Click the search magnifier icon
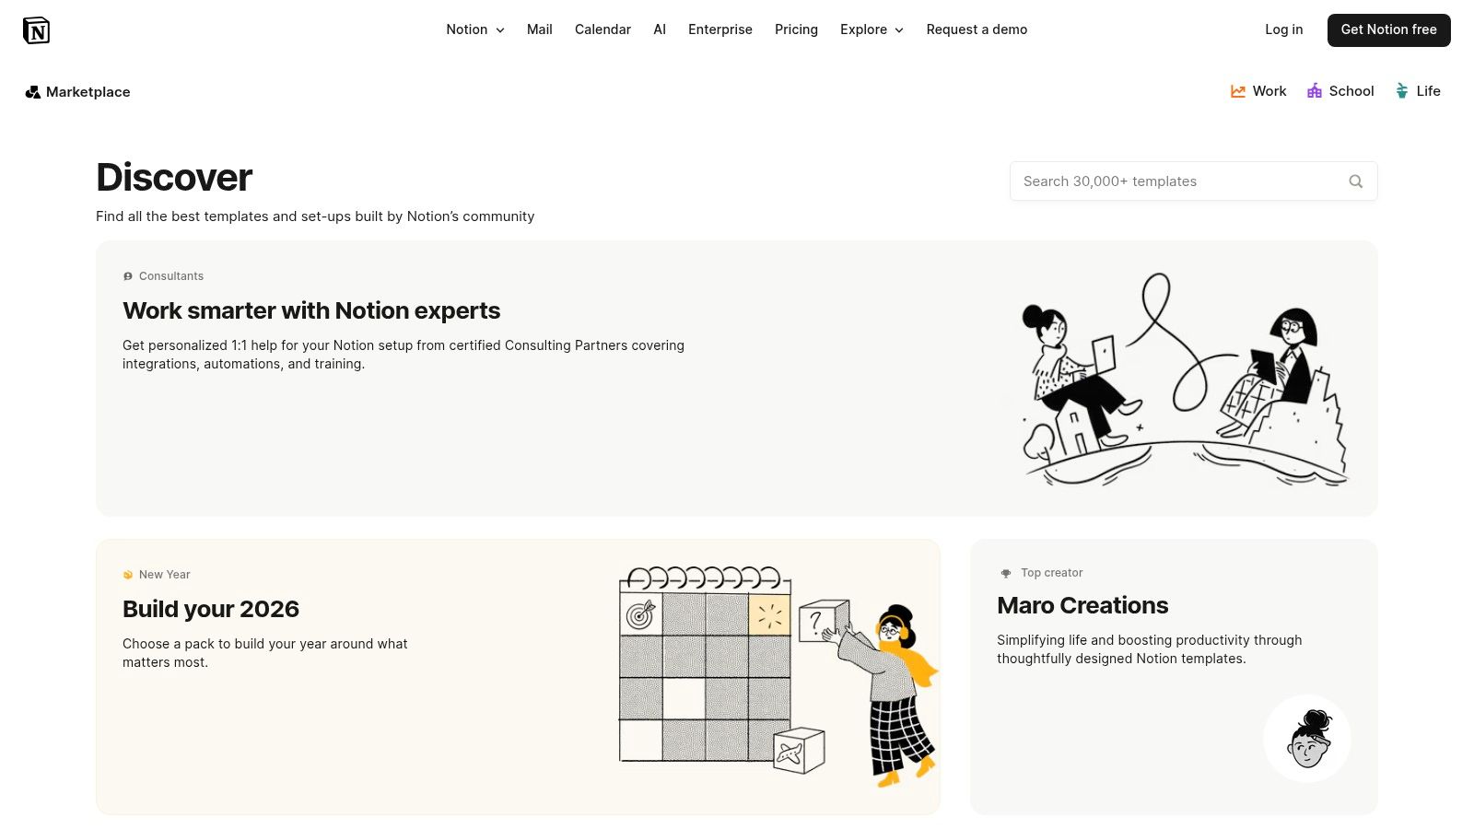This screenshot has width=1474, height=829. click(1355, 181)
